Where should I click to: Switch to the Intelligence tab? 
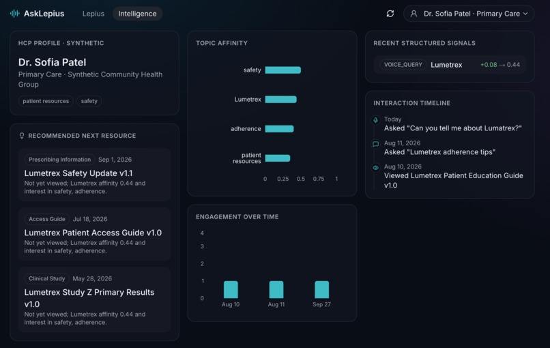137,14
